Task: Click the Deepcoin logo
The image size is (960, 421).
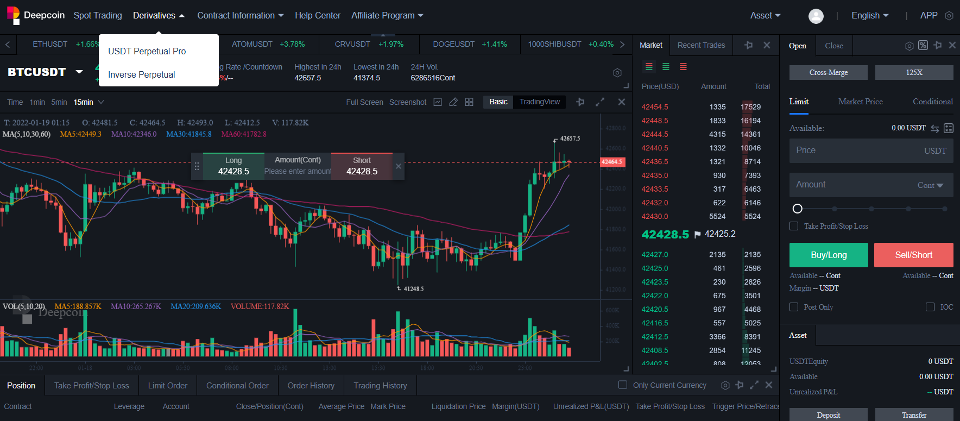Action: 36,15
